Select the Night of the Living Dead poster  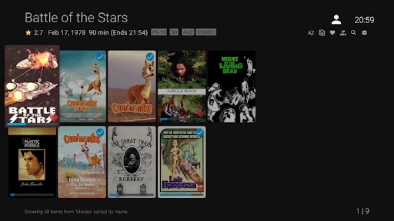[232, 86]
